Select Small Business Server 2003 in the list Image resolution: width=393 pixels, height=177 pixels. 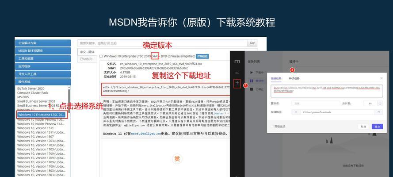(x=36, y=101)
